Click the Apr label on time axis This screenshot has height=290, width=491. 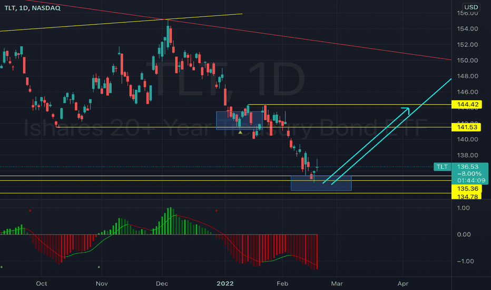pos(403,284)
